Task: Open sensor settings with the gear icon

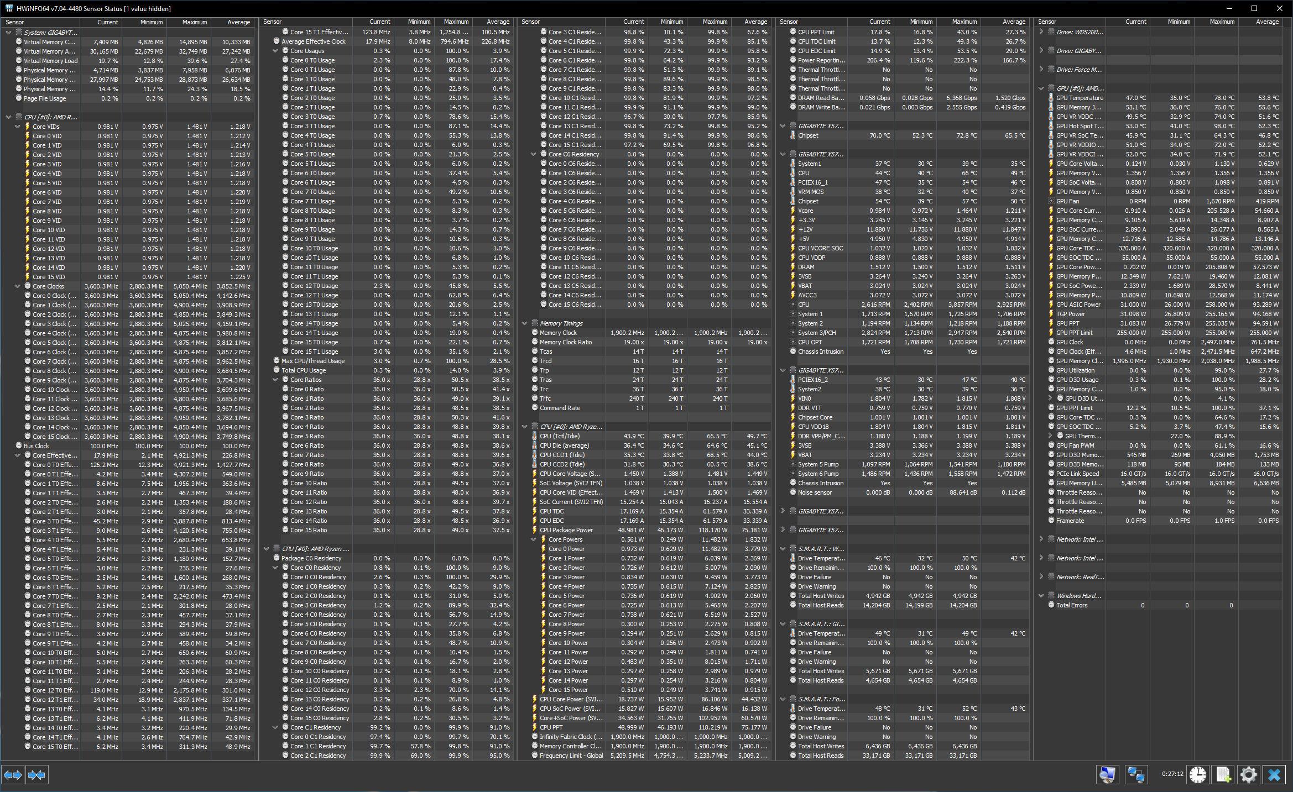Action: (x=1249, y=775)
